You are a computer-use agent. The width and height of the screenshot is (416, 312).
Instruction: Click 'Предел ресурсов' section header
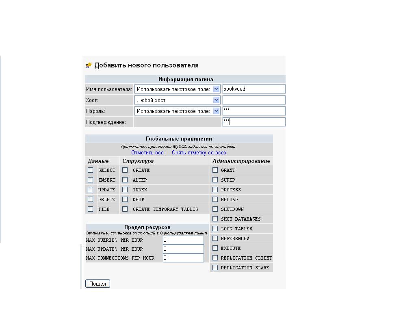[147, 227]
